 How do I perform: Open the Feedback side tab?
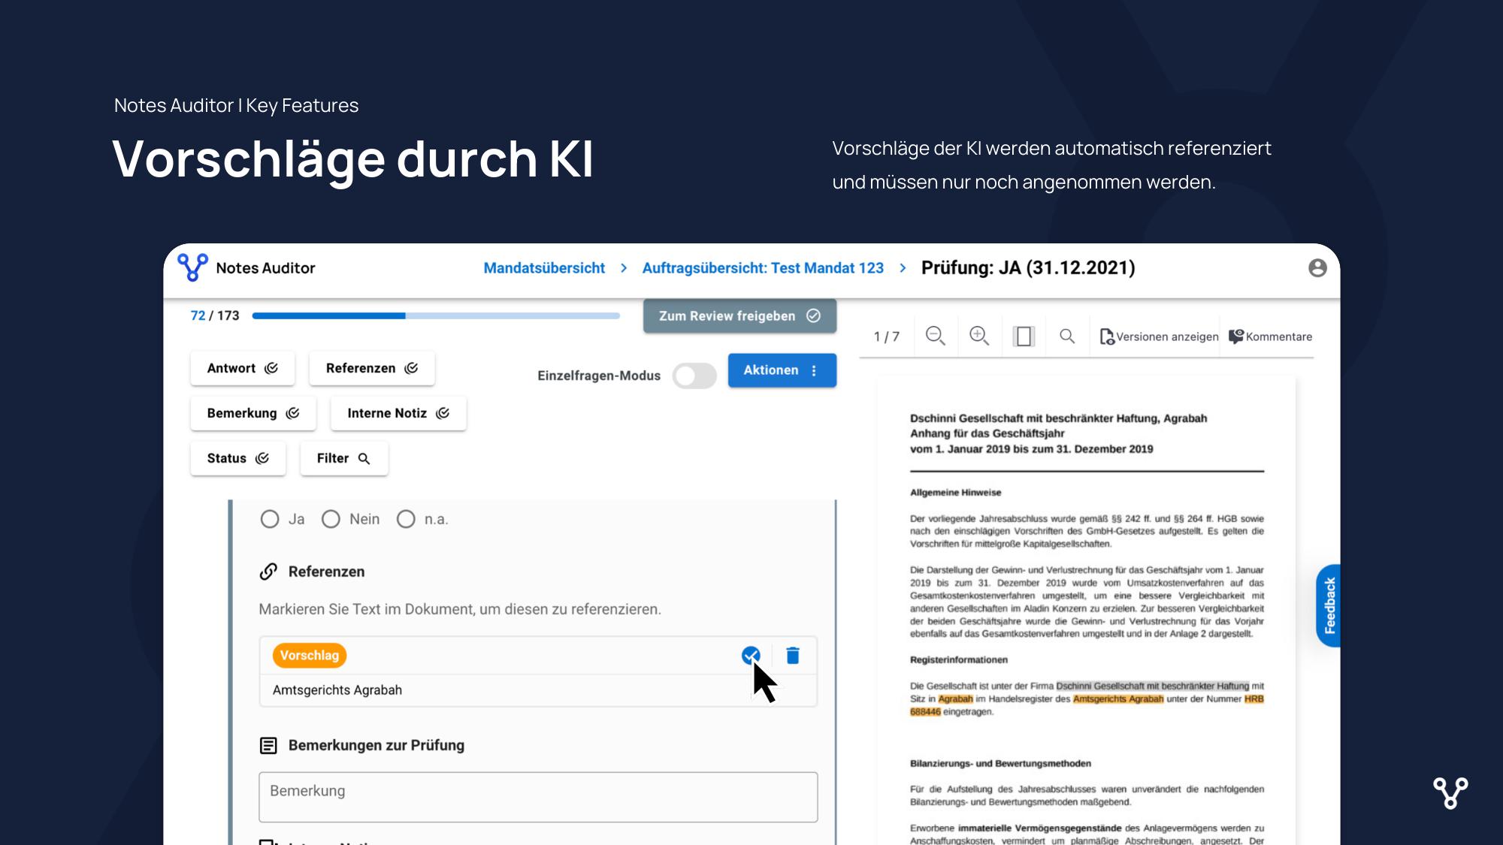click(x=1329, y=605)
